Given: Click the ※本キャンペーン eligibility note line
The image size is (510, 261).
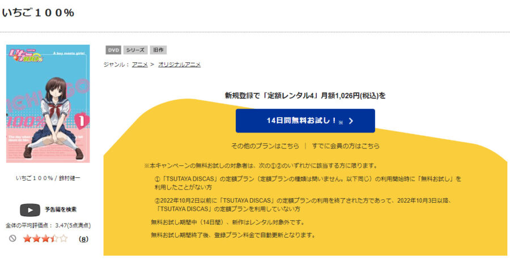Looking at the screenshot, I should 261,166.
